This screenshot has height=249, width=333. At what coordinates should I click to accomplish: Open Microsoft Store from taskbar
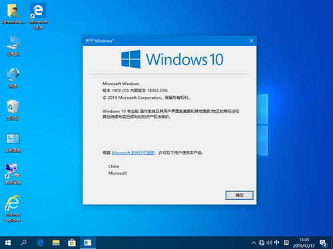72,243
